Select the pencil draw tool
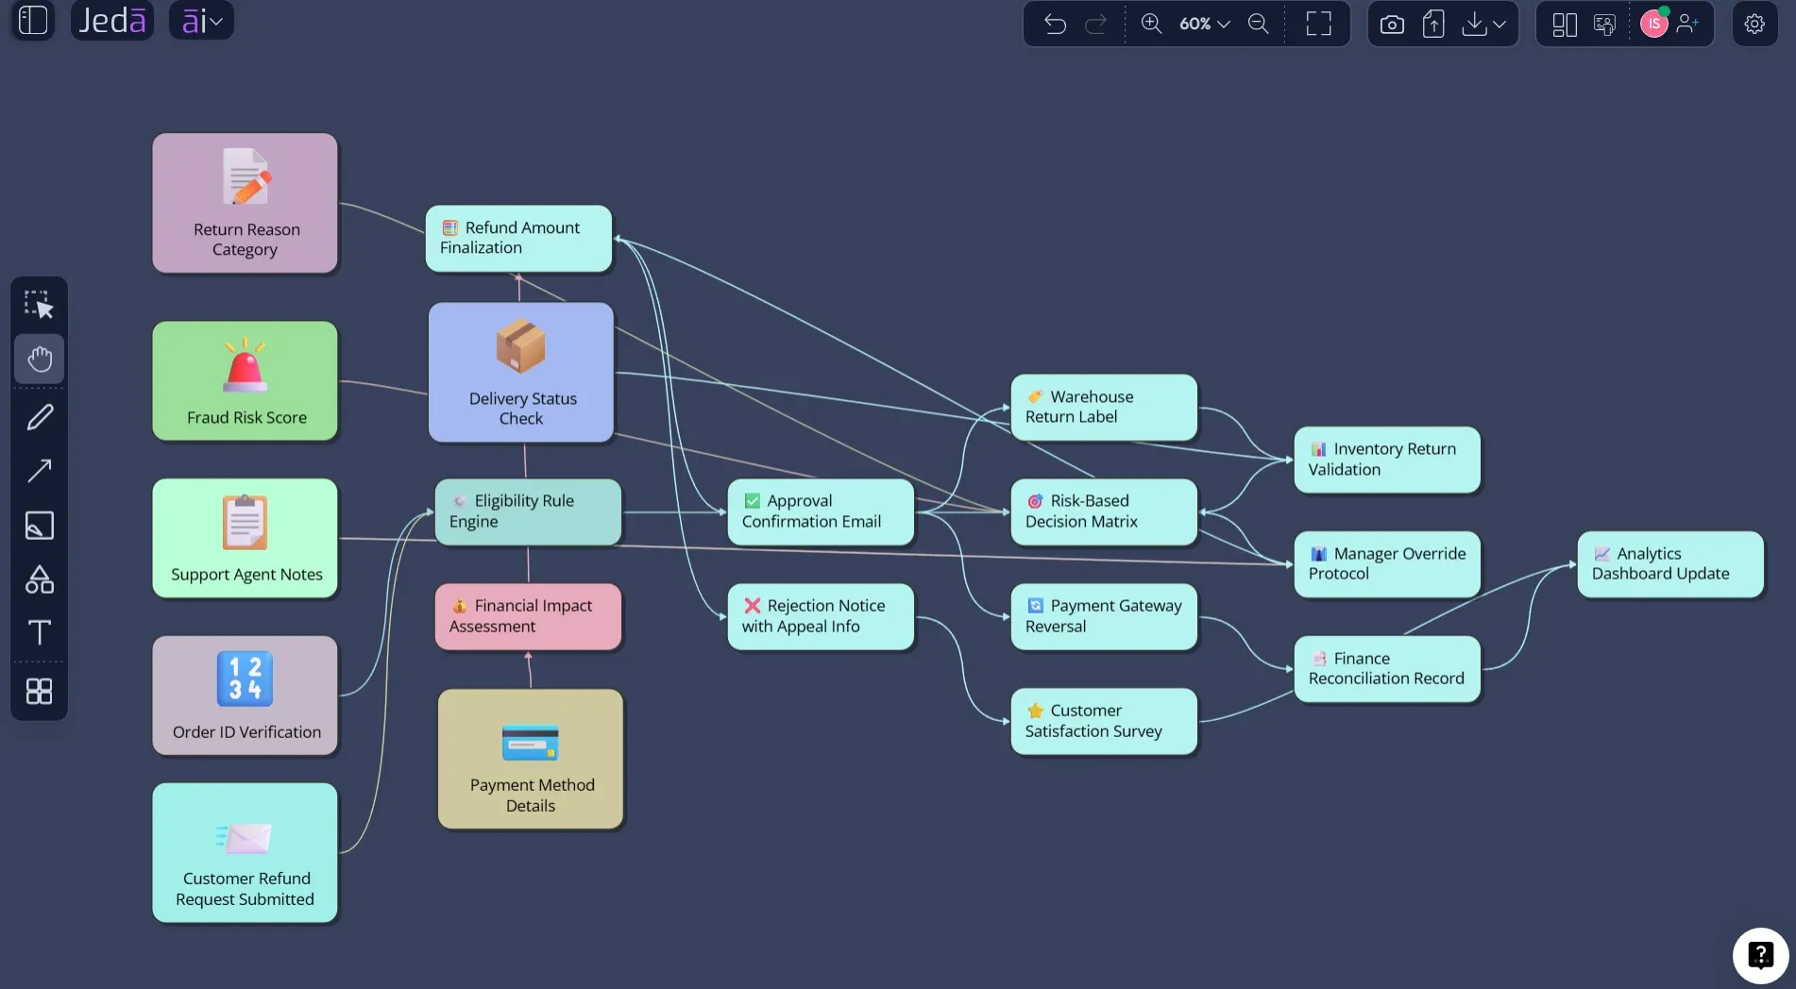Image resolution: width=1796 pixels, height=989 pixels. pos(39,416)
